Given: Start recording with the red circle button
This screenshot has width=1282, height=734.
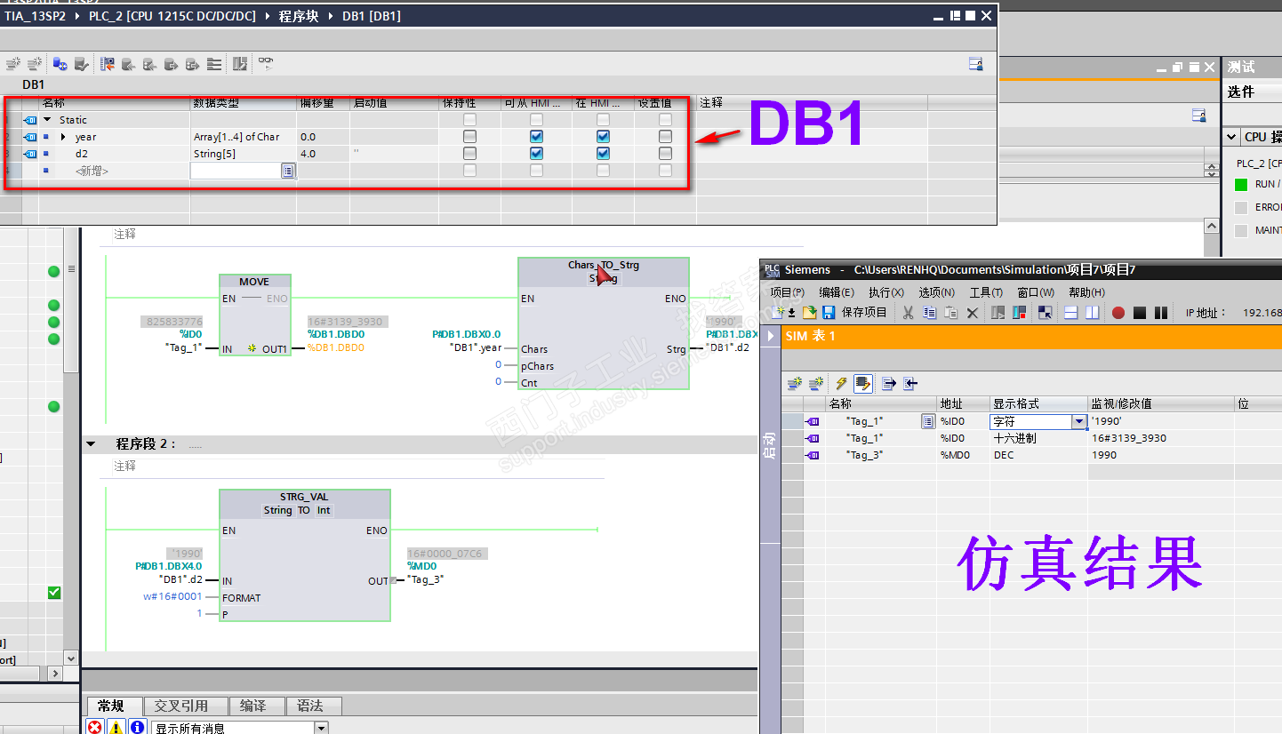Looking at the screenshot, I should pyautogui.click(x=1118, y=313).
